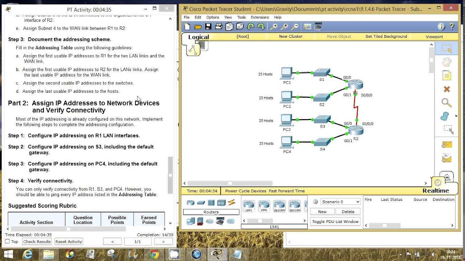Viewport: 465px width, 261px height.
Task: Switch to Realtime mode tab
Action: click(x=436, y=191)
